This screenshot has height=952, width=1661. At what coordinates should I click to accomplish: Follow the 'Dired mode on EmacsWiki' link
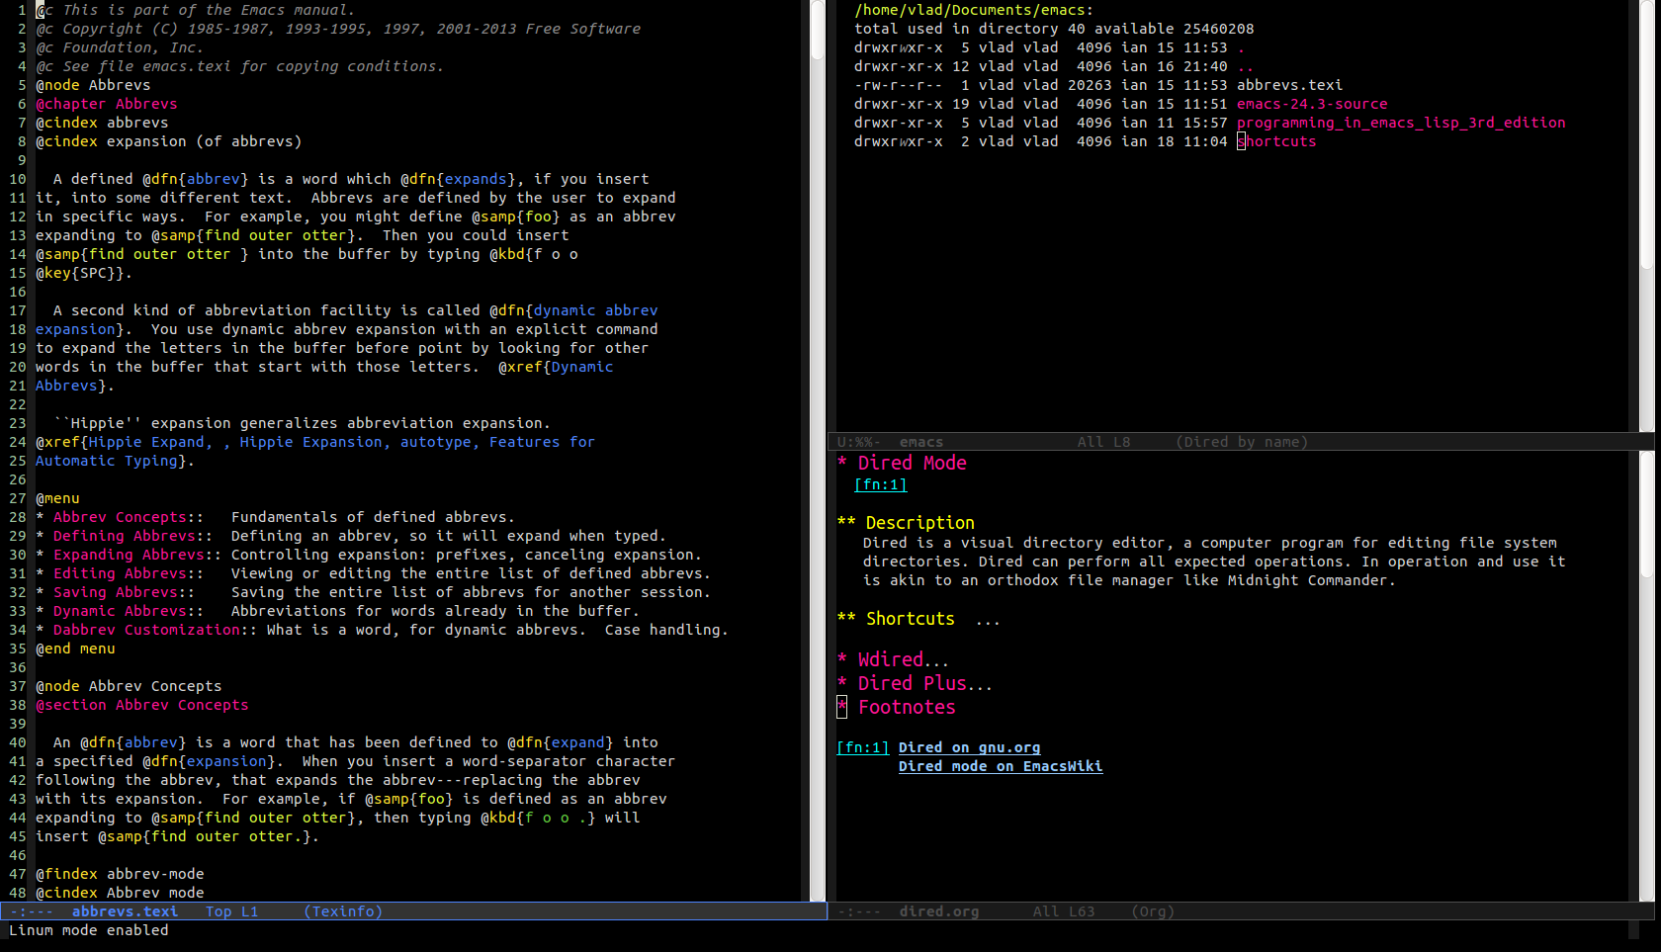coord(1001,766)
